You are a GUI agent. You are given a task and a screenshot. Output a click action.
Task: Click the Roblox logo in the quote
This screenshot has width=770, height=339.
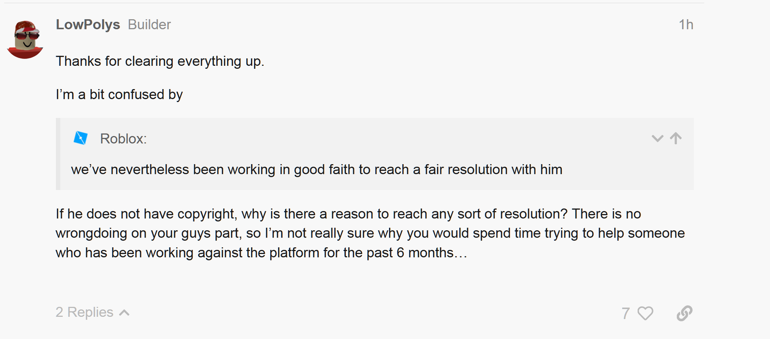pyautogui.click(x=80, y=138)
